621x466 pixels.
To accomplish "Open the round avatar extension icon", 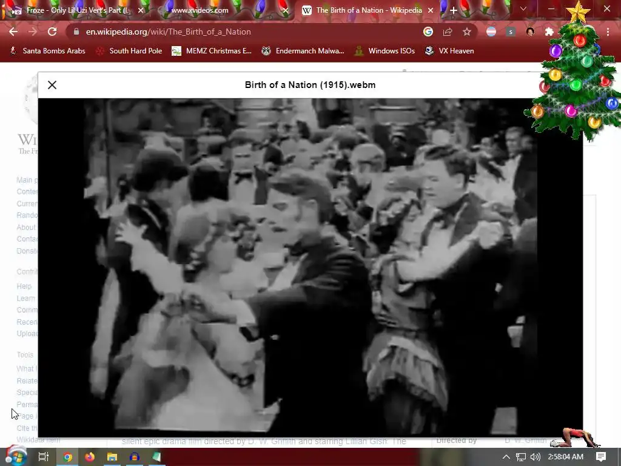I will 530,32.
